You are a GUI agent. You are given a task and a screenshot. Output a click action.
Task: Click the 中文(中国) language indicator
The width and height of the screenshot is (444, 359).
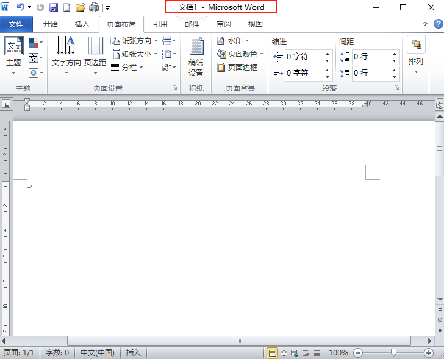98,352
